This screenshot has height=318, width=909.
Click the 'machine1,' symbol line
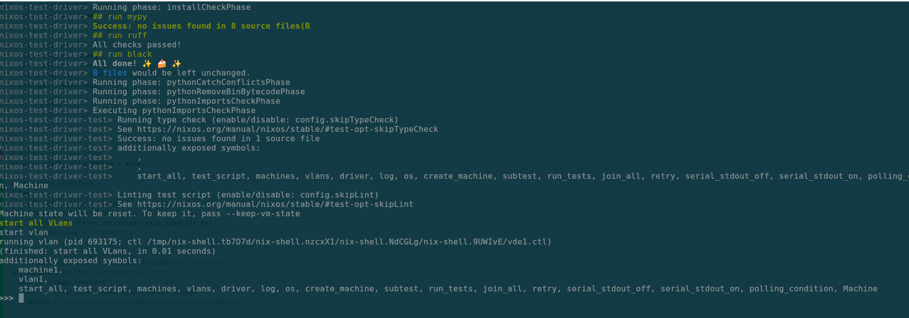click(x=41, y=270)
